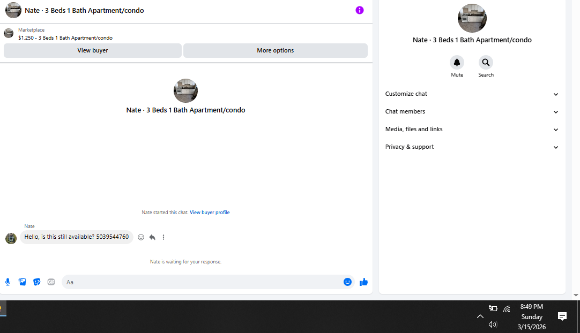Mute notifications with the bell icon
The width and height of the screenshot is (580, 333).
[x=457, y=63]
